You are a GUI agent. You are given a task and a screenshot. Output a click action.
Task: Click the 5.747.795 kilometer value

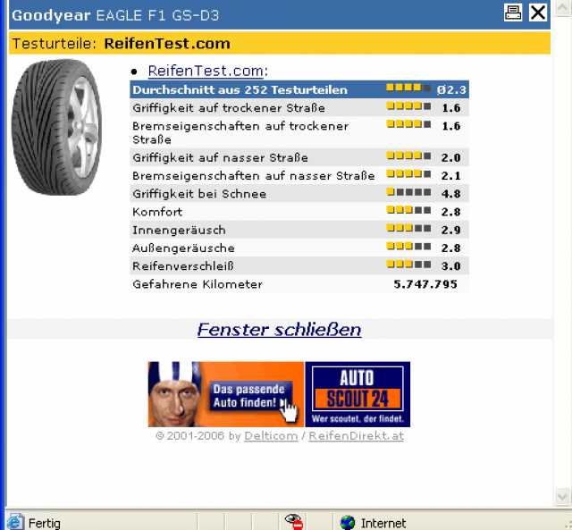425,284
